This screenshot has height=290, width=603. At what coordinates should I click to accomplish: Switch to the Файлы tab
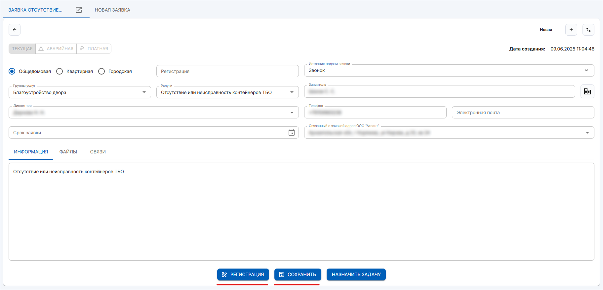(68, 152)
